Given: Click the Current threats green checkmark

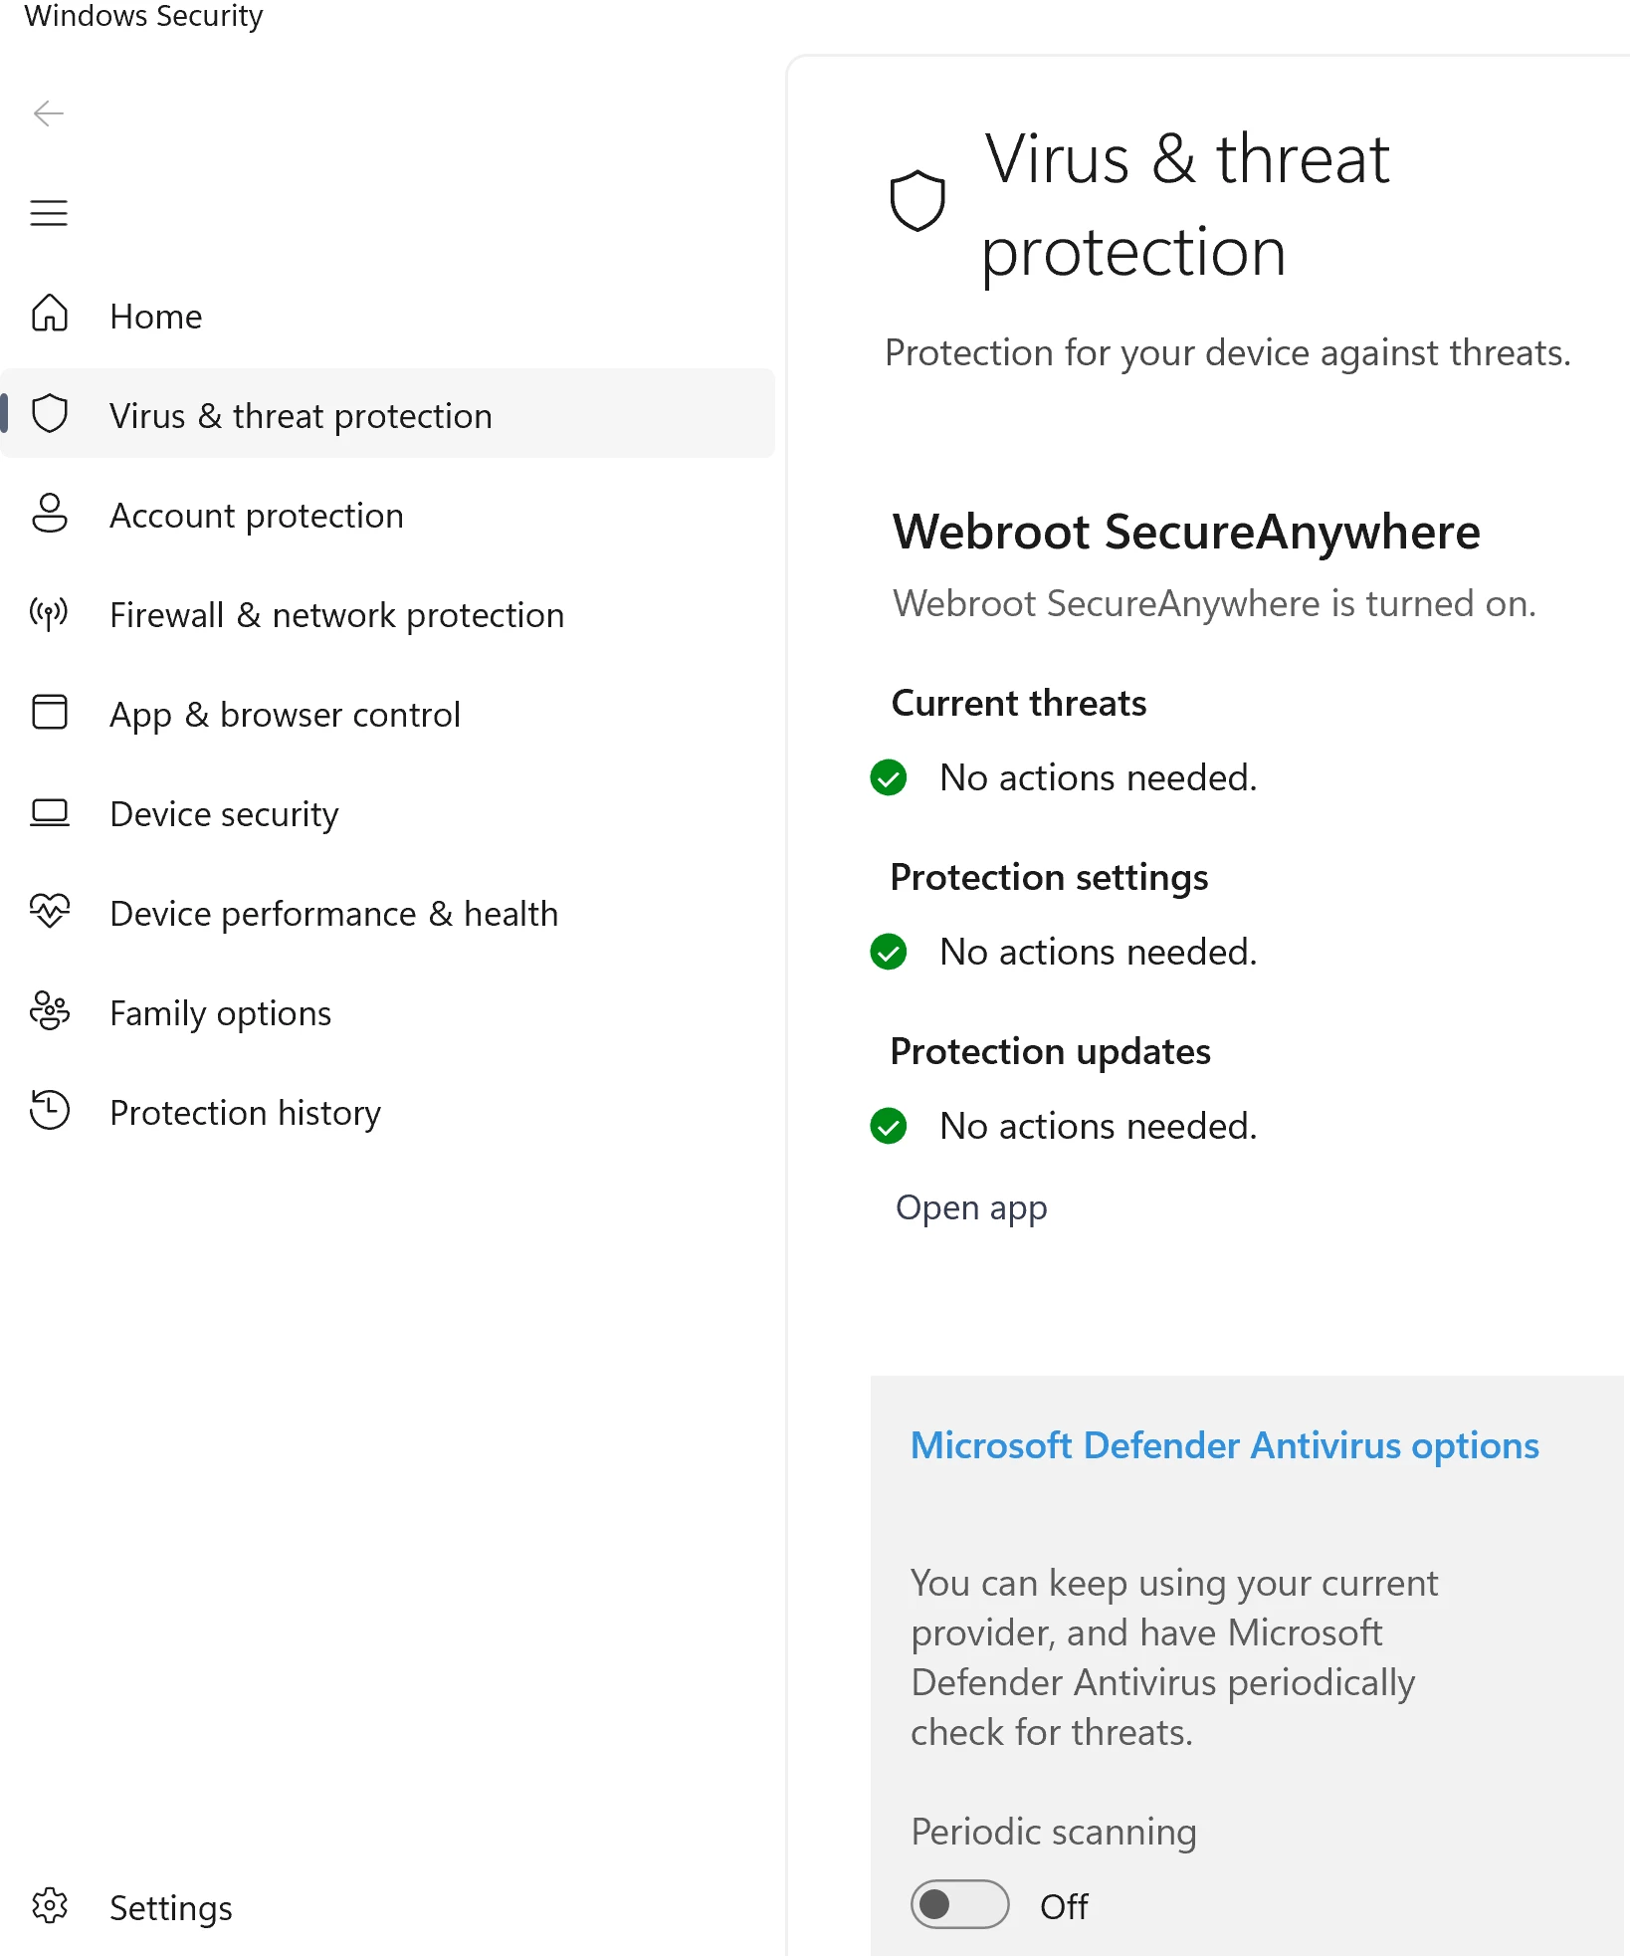Looking at the screenshot, I should pyautogui.click(x=888, y=777).
